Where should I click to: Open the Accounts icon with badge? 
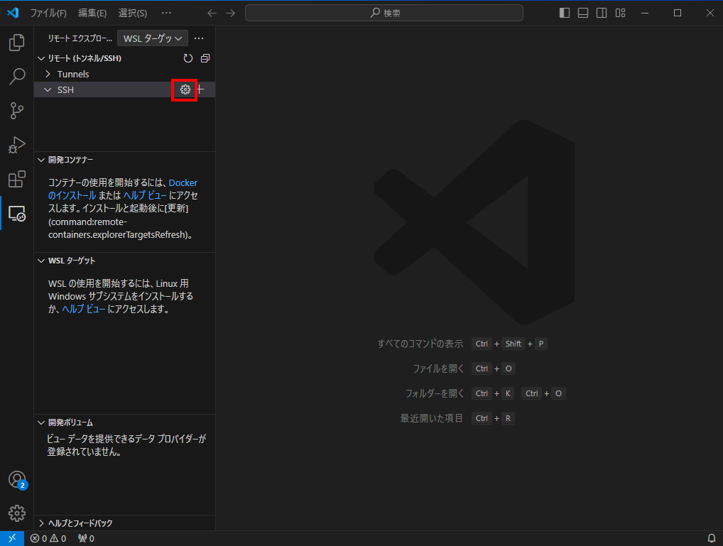[x=16, y=480]
